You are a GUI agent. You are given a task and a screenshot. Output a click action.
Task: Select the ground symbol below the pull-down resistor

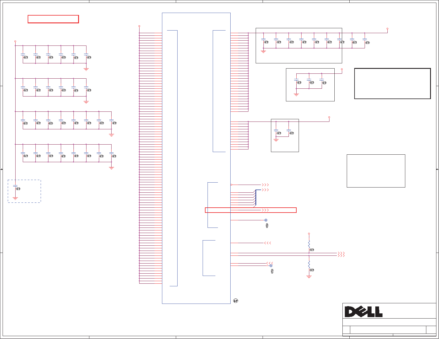[309, 277]
